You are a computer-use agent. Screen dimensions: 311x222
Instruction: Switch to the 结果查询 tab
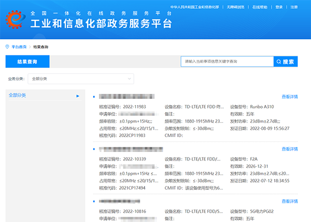point(27,62)
